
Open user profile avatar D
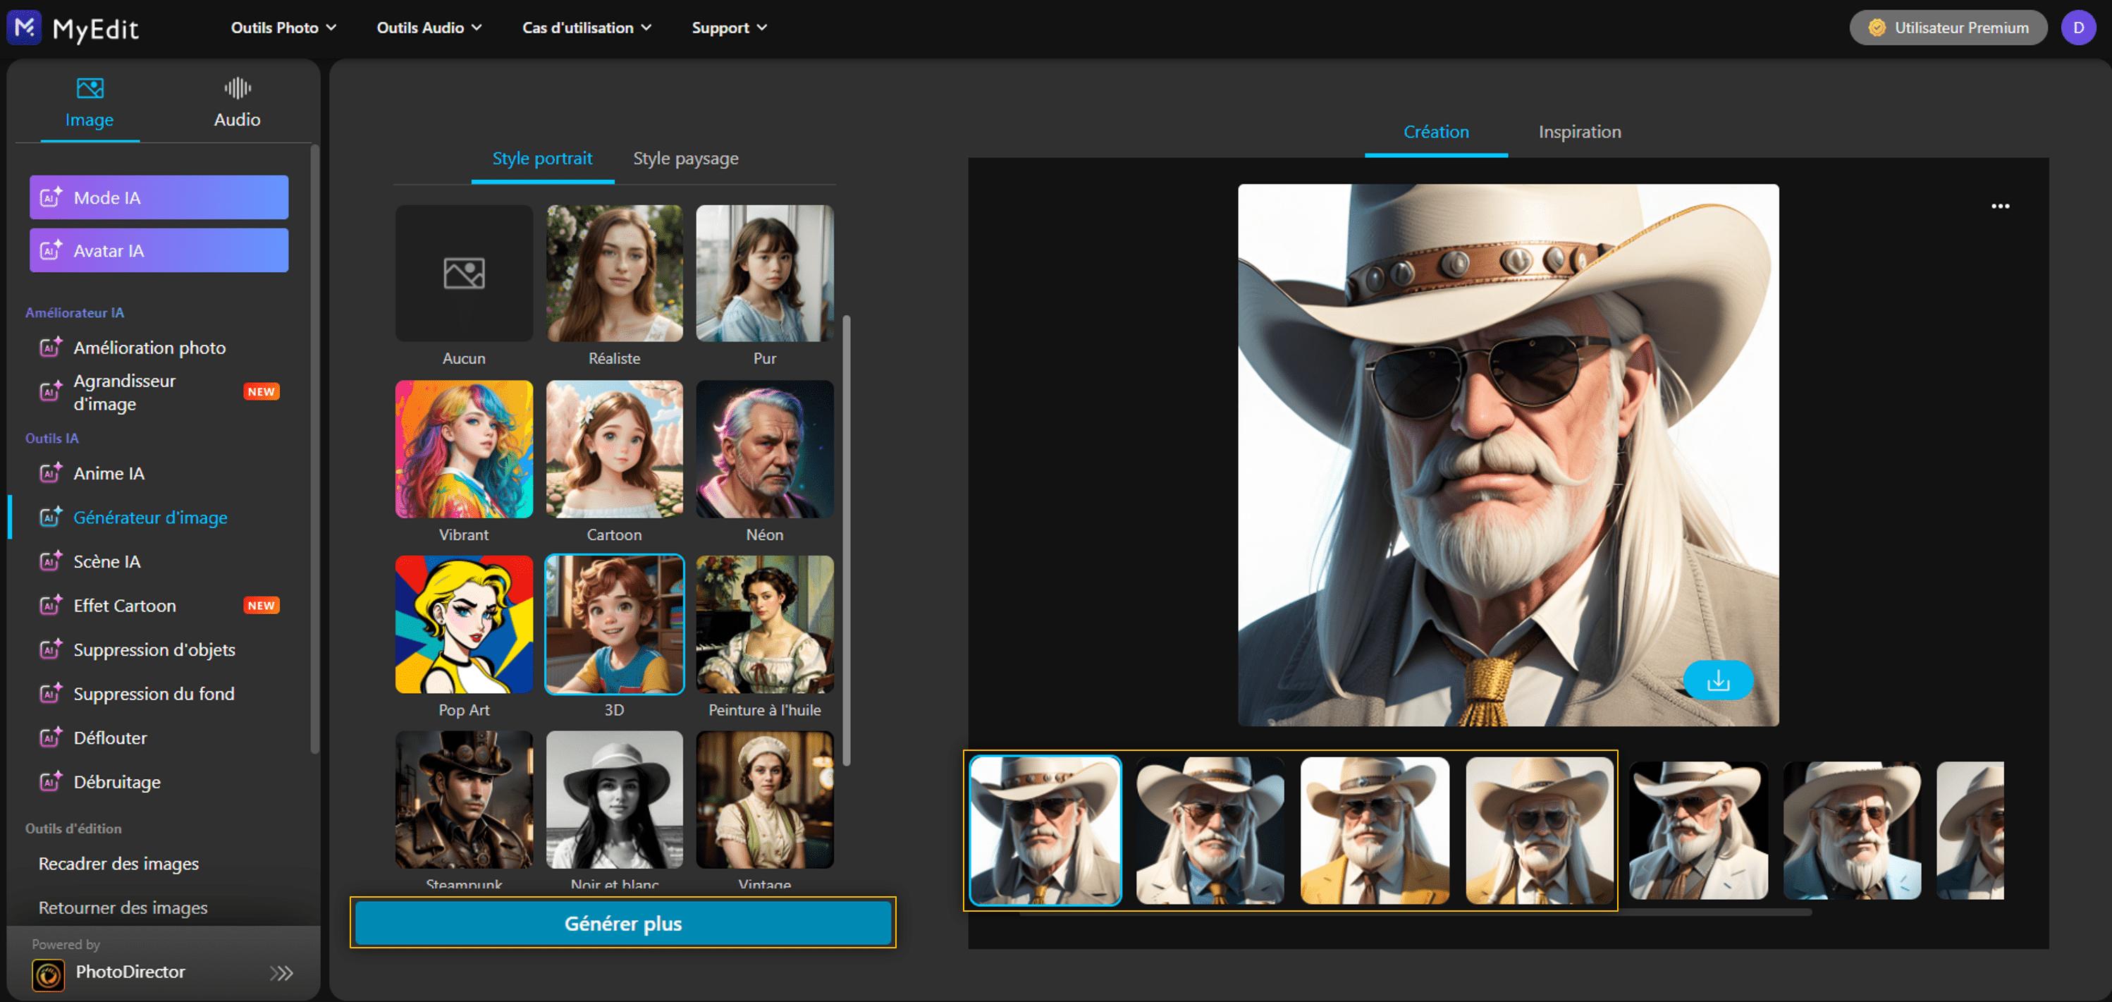2077,28
